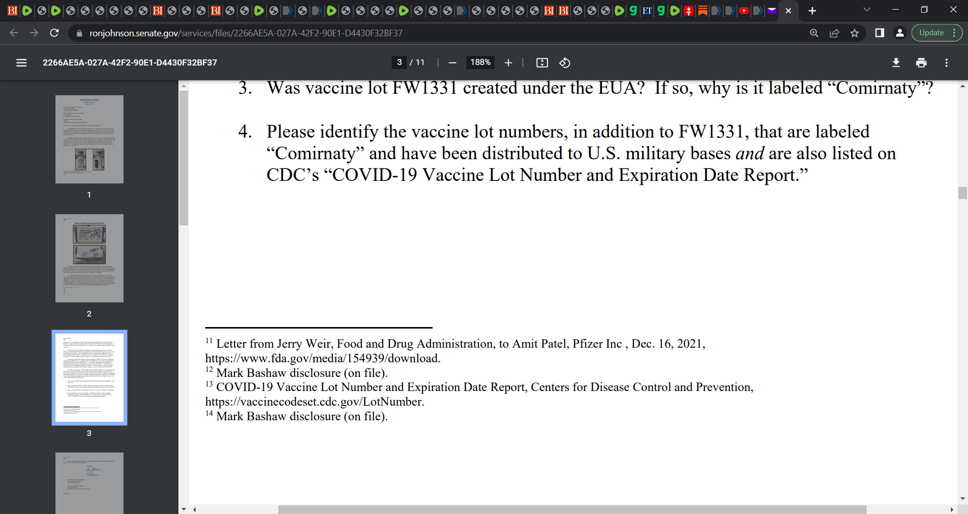The height and width of the screenshot is (514, 968).
Task: Click the vaccinecodeset.cdc.gov/LotNumber URL text
Action: [315, 402]
